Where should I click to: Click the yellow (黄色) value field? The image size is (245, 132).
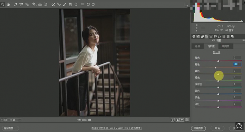pyautogui.click(x=237, y=71)
